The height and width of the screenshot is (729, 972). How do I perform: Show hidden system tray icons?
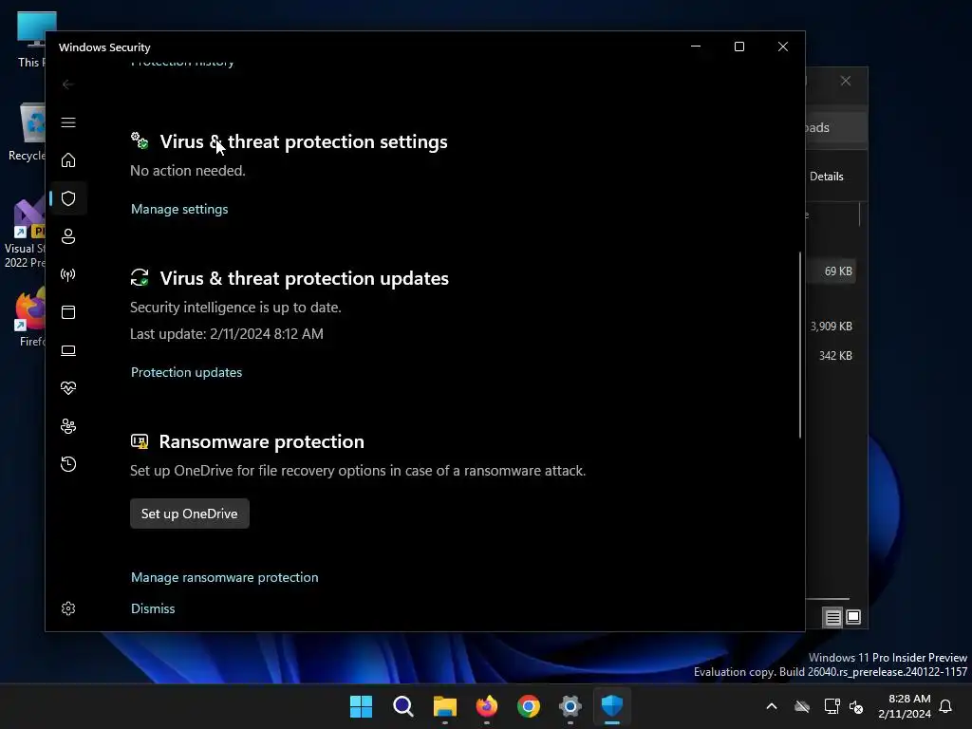point(772,706)
